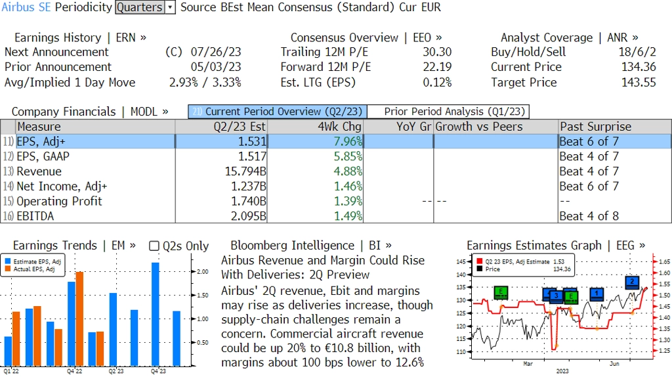Screen dimensions: 672x377
Task: Select the EBITDA measure row
Action: coord(336,215)
